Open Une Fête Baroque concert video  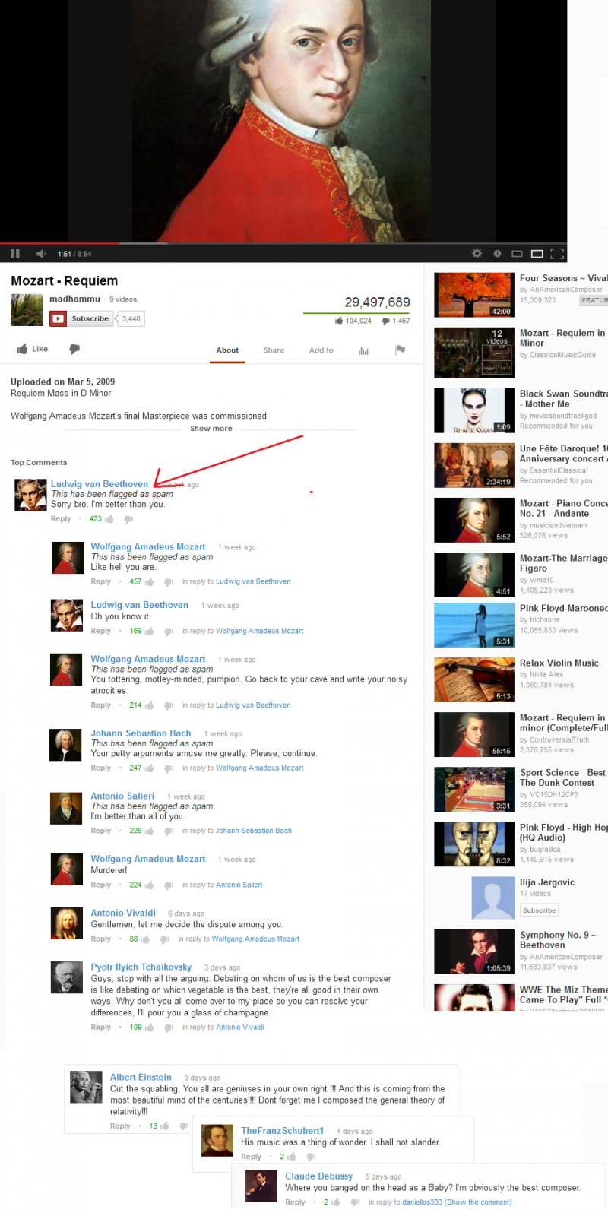[x=473, y=465]
